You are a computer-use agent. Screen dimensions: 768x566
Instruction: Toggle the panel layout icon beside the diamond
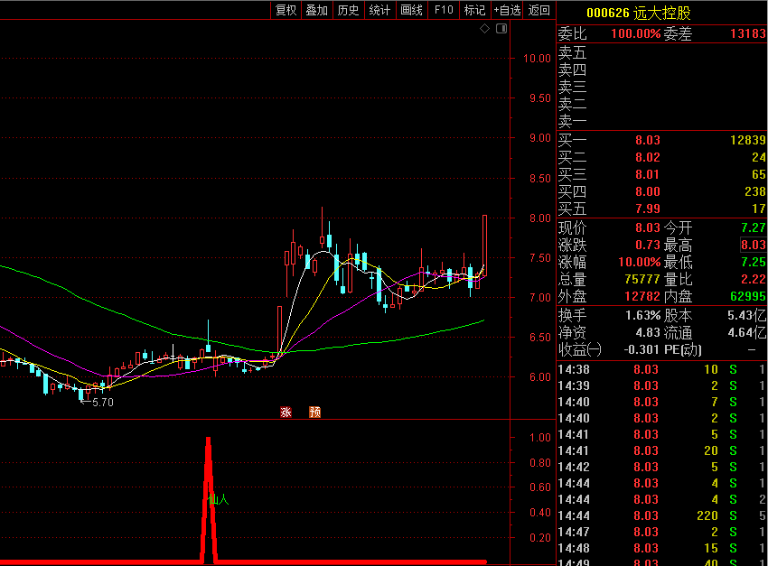501,29
